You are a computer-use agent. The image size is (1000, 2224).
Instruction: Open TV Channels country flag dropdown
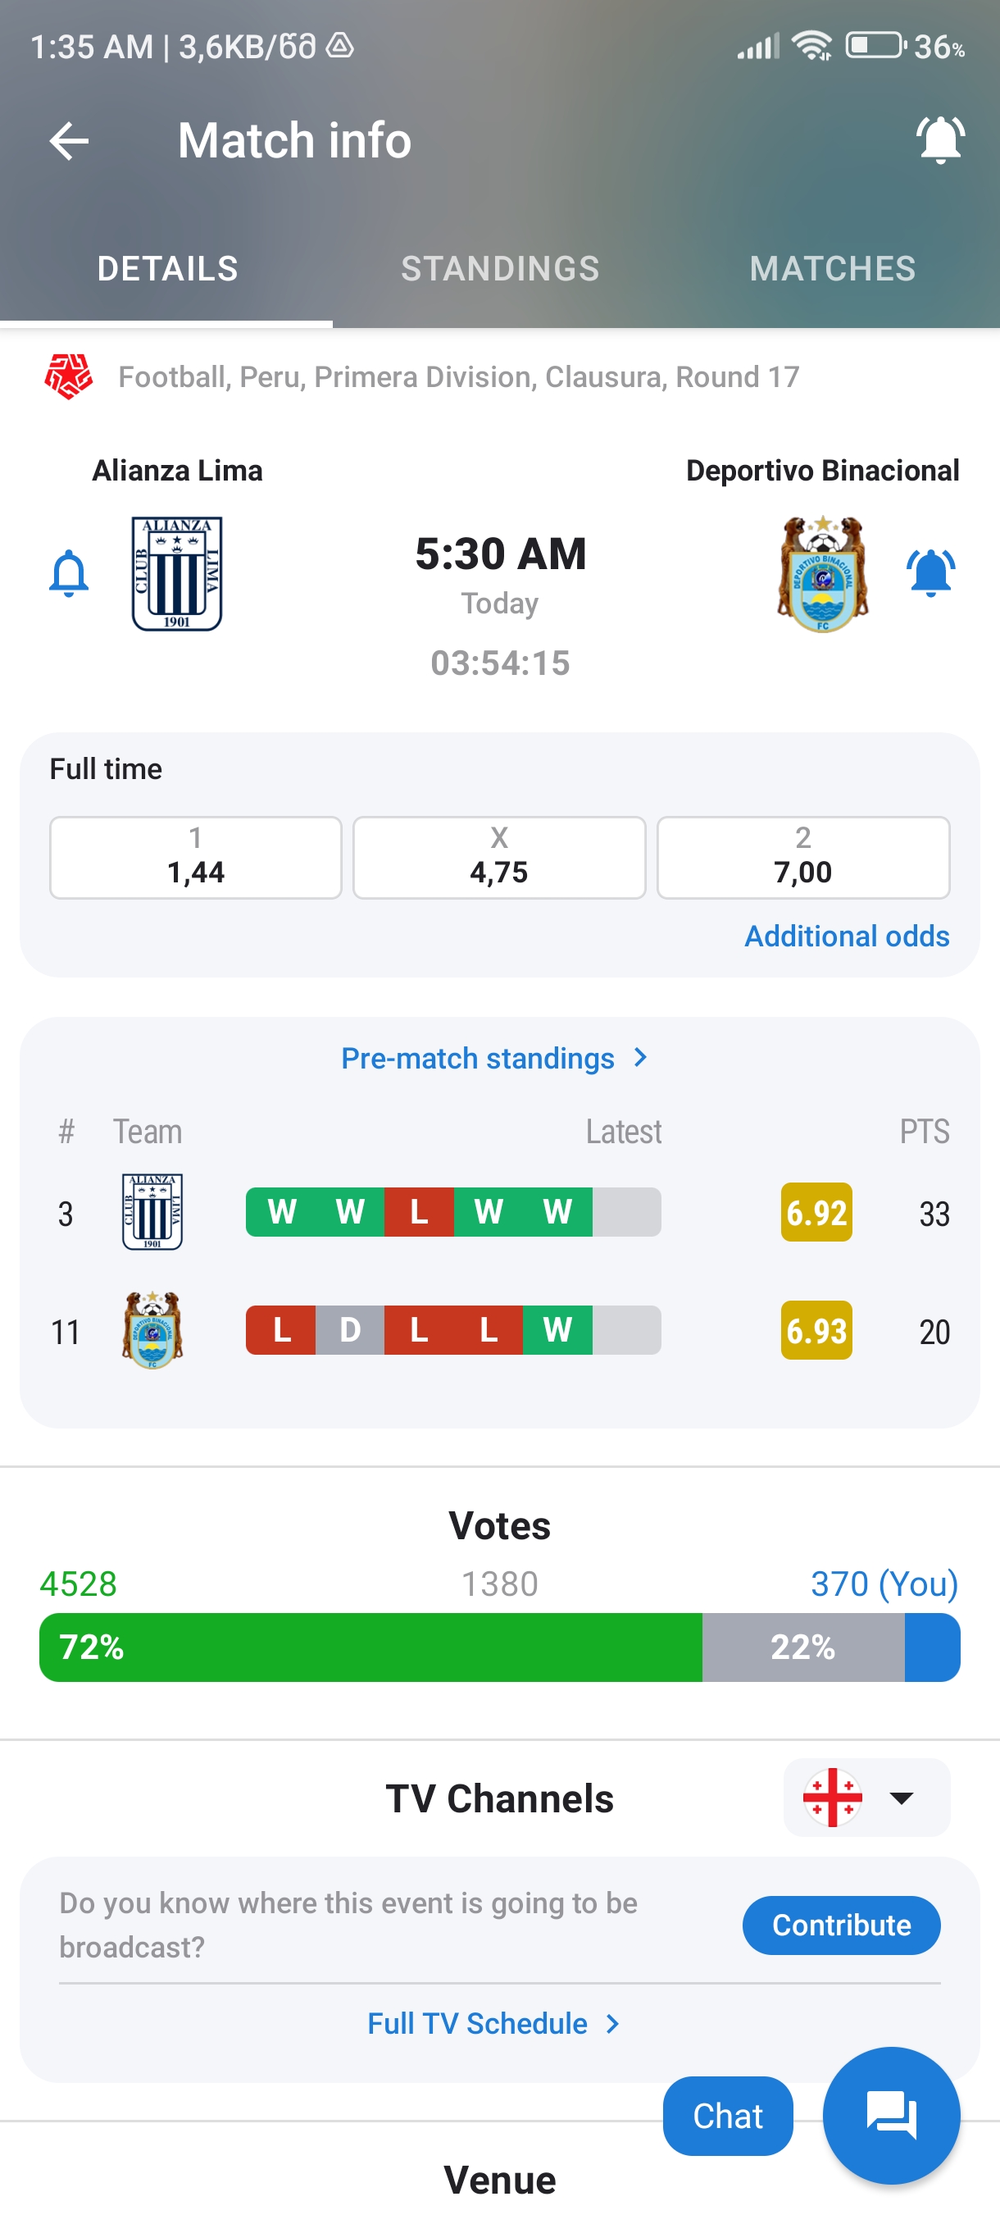(x=866, y=1798)
